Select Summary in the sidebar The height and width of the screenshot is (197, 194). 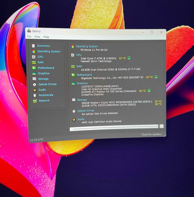point(43,46)
